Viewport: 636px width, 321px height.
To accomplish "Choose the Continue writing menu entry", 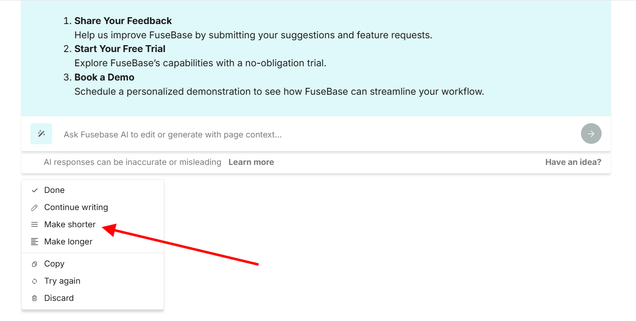I will pos(76,207).
